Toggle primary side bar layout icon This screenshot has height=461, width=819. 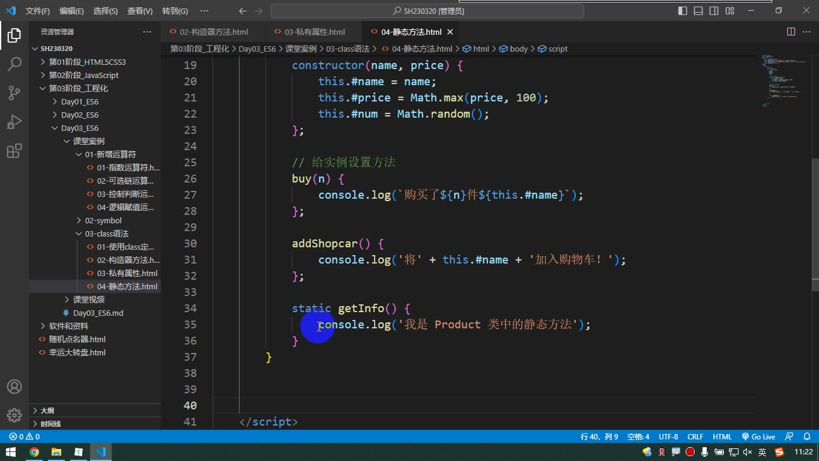[683, 11]
